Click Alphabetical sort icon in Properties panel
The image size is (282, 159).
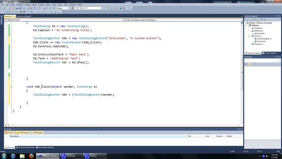click(250, 64)
